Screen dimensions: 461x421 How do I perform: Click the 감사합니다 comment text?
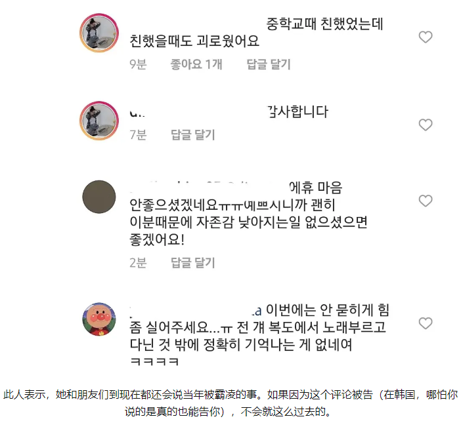click(297, 112)
